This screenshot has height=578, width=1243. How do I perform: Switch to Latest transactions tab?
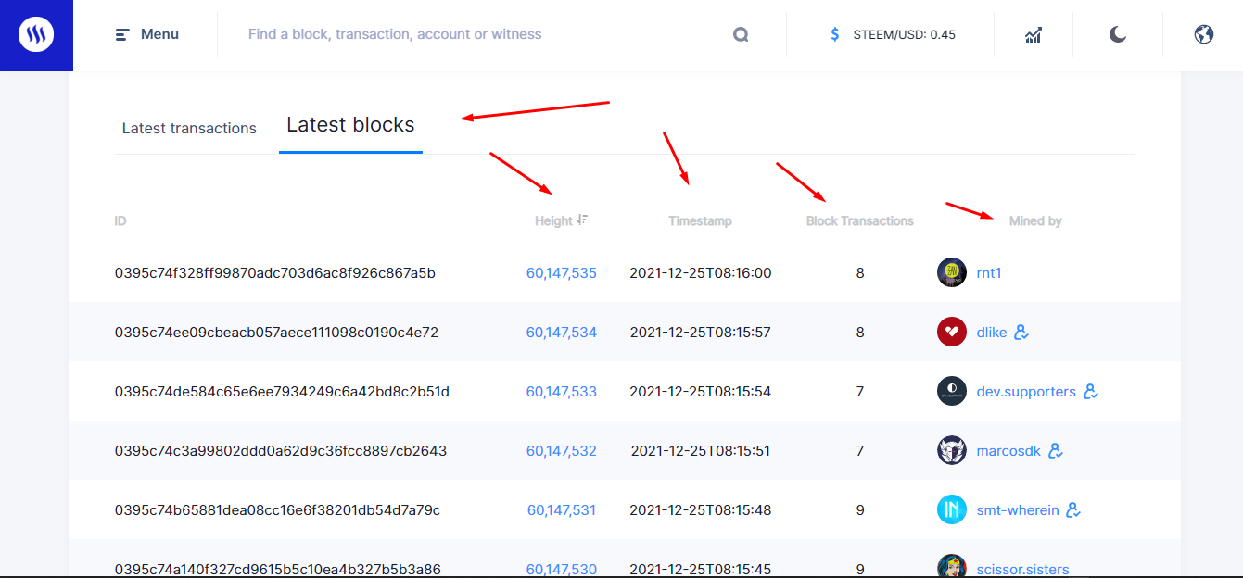pyautogui.click(x=189, y=128)
